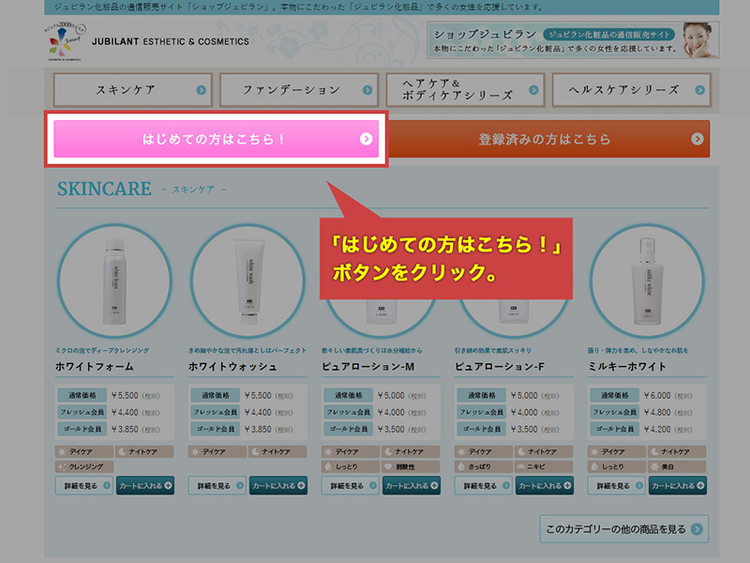View details for ピュアローション-M
This screenshot has width=750, height=563.
point(350,485)
